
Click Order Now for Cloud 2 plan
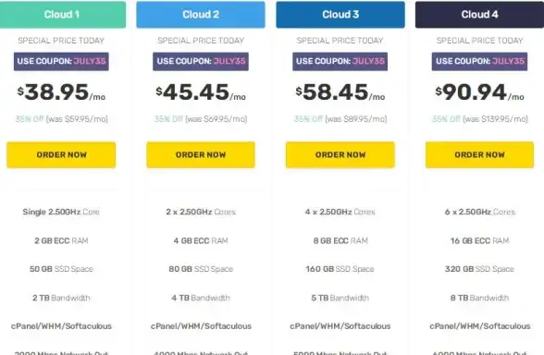[x=201, y=154]
